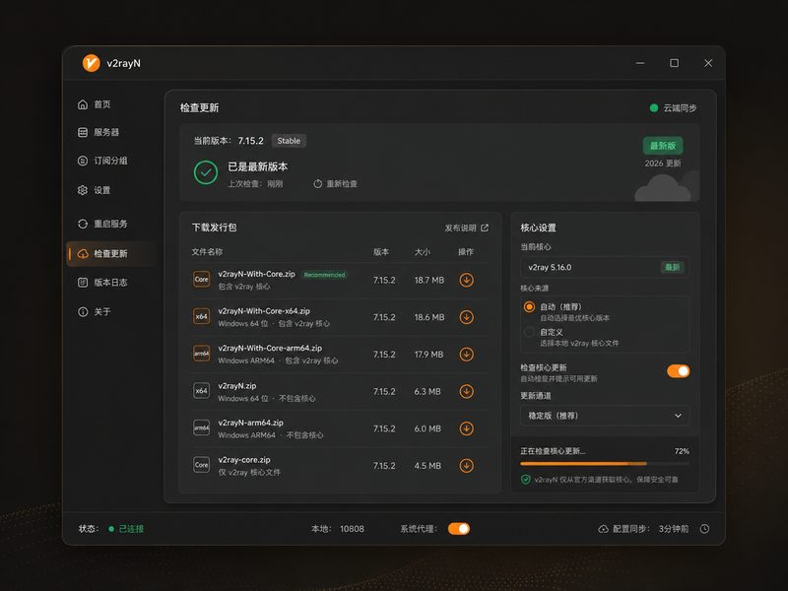This screenshot has width=788, height=591.
Task: Click the 最新版 green badge
Action: pyautogui.click(x=662, y=146)
